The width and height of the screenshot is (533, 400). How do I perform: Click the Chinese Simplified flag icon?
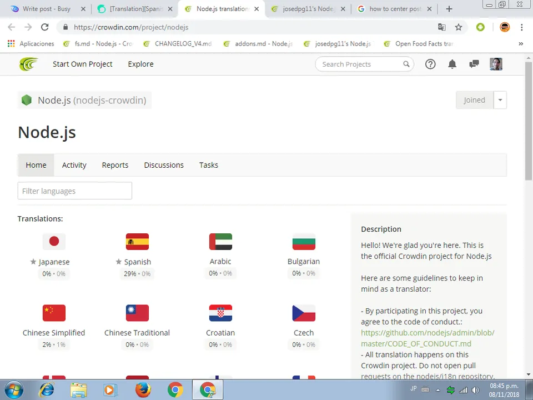(x=54, y=313)
